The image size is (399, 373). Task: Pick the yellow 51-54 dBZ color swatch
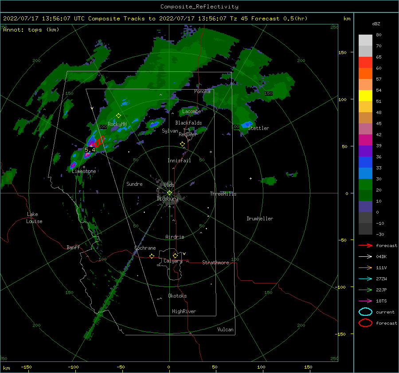point(365,96)
